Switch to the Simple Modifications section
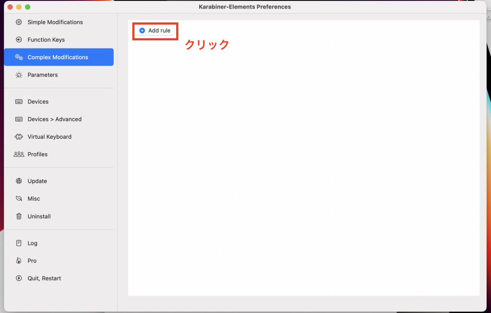 (x=55, y=22)
